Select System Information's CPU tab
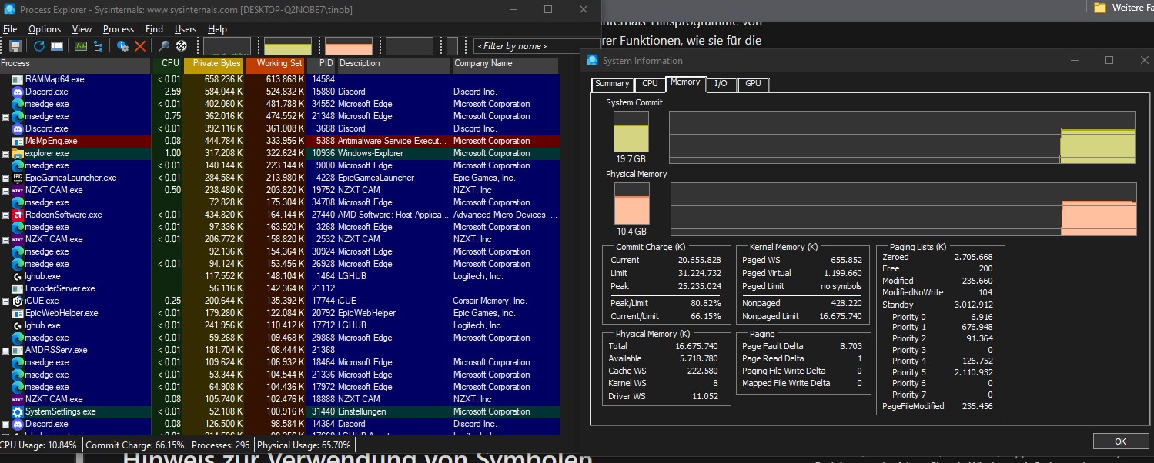The height and width of the screenshot is (463, 1154). pyautogui.click(x=650, y=84)
